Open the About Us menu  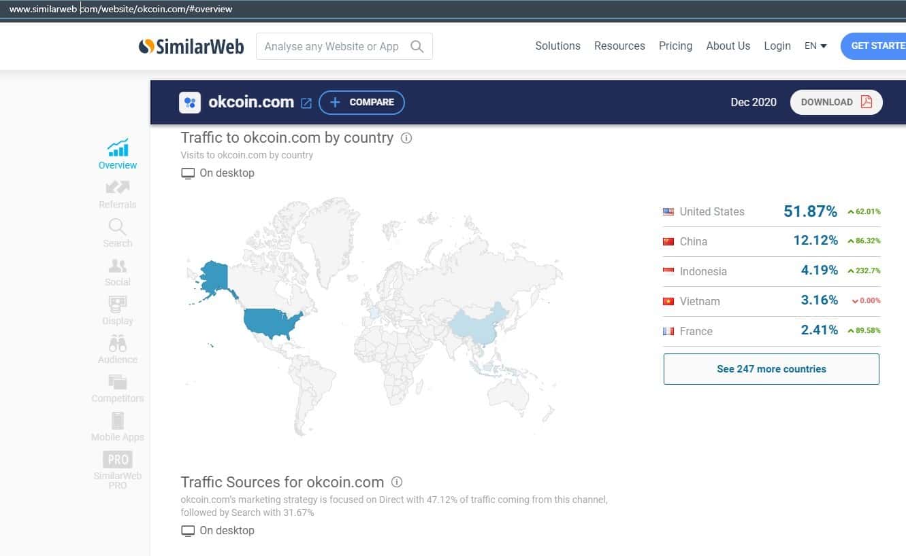(728, 46)
